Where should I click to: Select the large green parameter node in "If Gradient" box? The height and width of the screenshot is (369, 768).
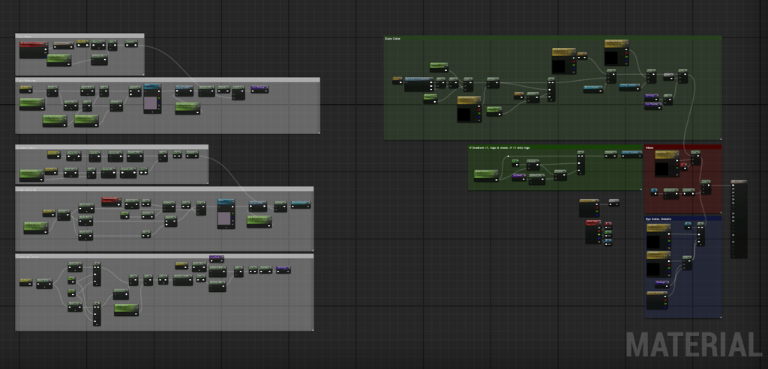(486, 175)
